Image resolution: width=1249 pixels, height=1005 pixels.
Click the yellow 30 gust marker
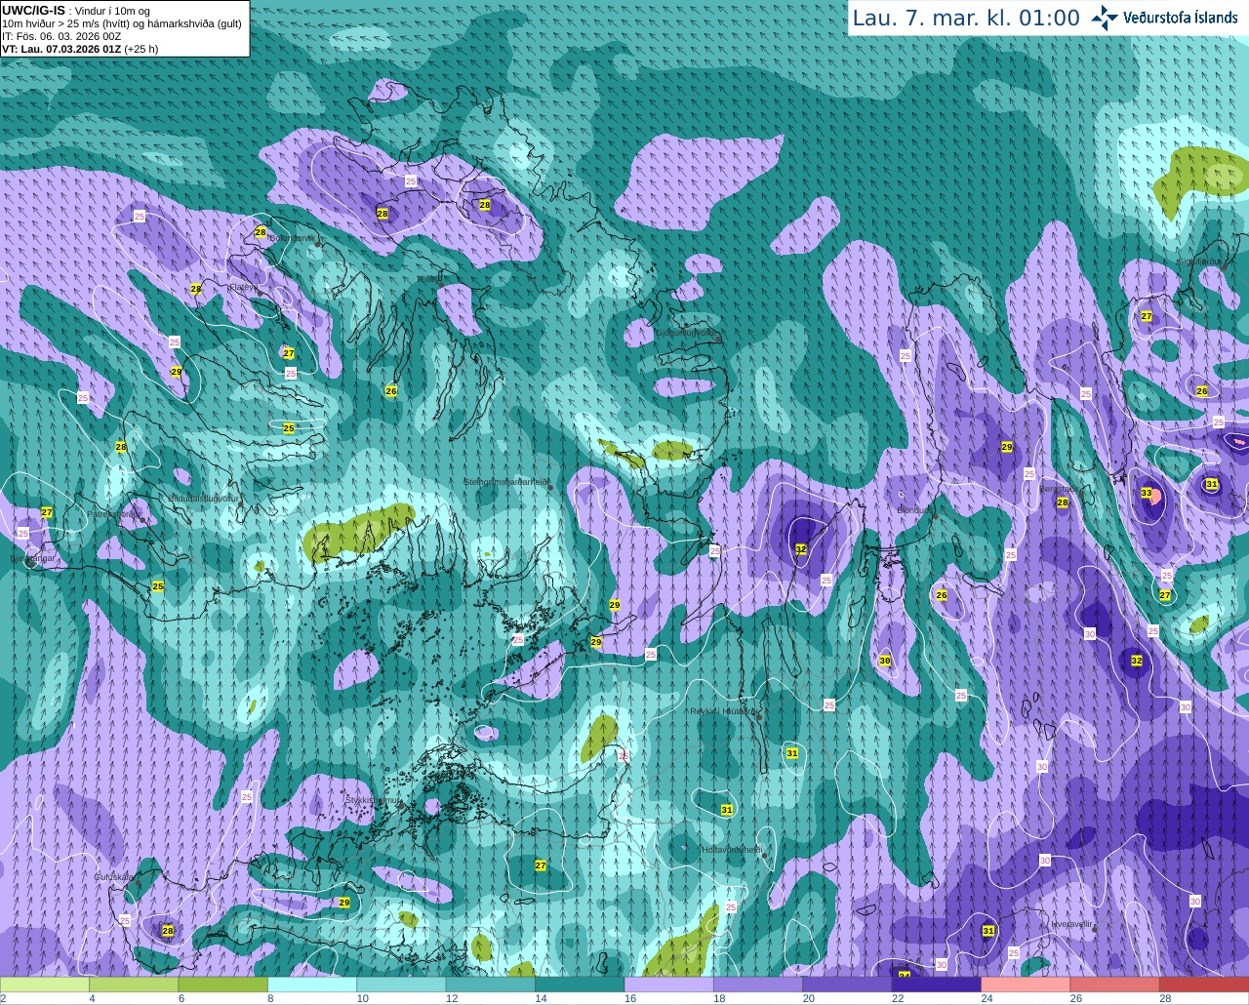884,661
